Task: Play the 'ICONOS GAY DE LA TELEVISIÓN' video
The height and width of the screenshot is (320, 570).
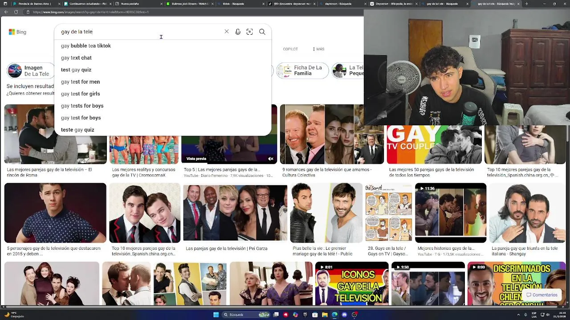Action: (x=352, y=284)
